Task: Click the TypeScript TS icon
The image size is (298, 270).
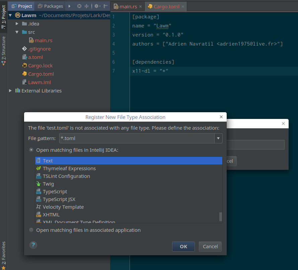Action: pyautogui.click(x=39, y=192)
